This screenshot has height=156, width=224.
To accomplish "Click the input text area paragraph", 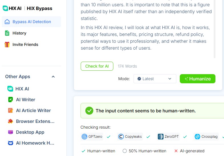I will point(145,38).
